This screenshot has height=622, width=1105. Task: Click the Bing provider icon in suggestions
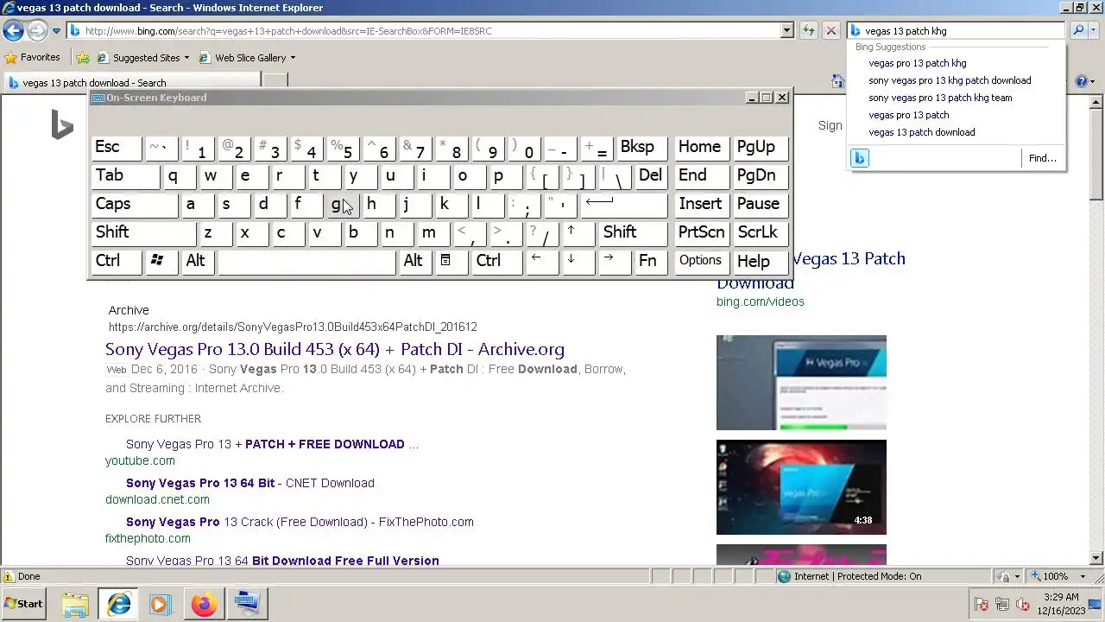859,158
